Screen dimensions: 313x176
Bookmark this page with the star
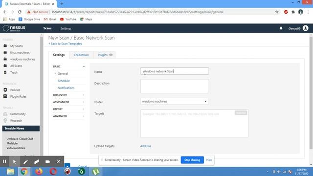(x=277, y=12)
